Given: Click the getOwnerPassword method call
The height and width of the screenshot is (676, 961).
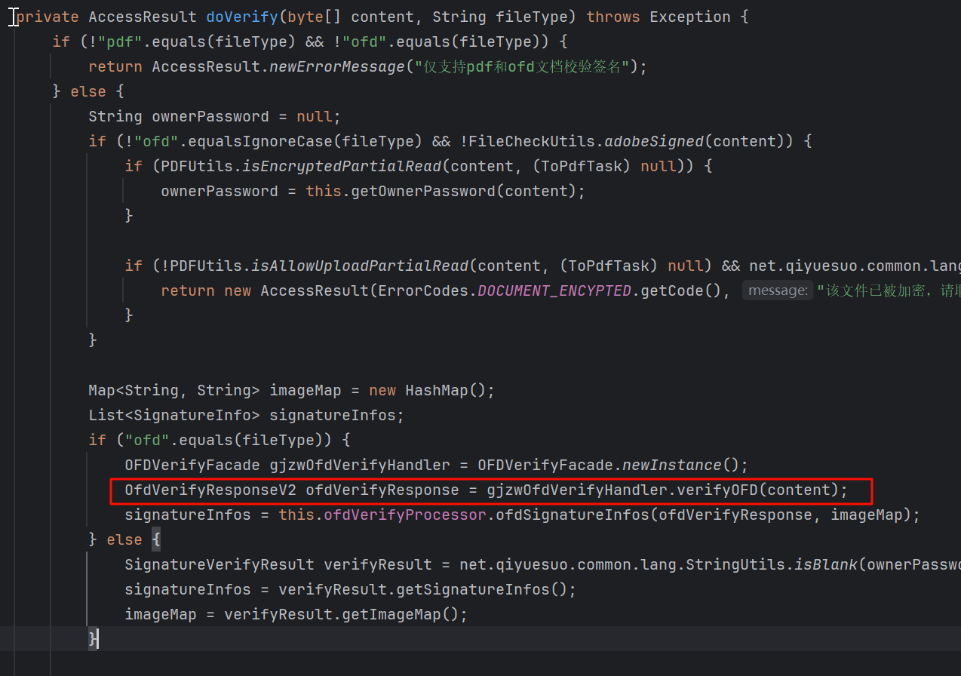Looking at the screenshot, I should (424, 191).
